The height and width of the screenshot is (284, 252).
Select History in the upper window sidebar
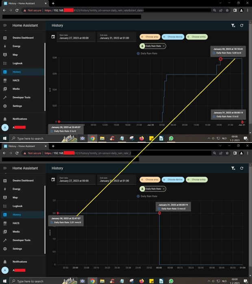point(23,72)
